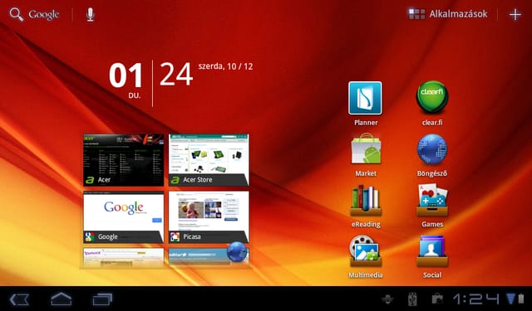The height and width of the screenshot is (311, 532).
Task: Tap the Back navigation button
Action: [x=19, y=299]
